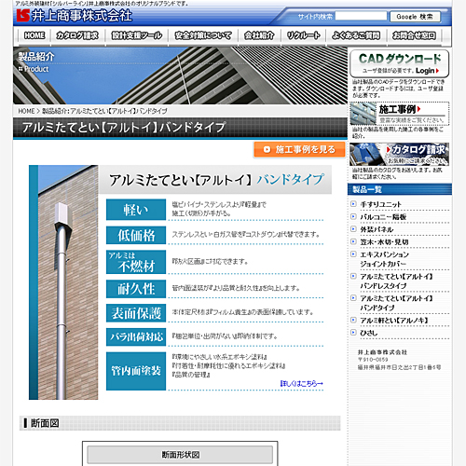Open the お問合せ窓口 menu item

point(414,35)
